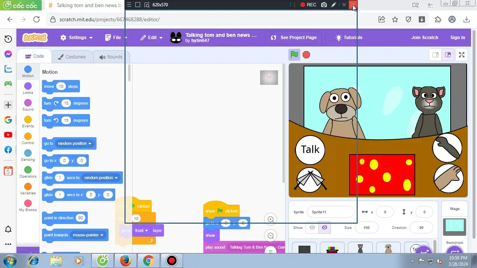Select the Looks block category
The width and height of the screenshot is (477, 268).
click(x=28, y=89)
